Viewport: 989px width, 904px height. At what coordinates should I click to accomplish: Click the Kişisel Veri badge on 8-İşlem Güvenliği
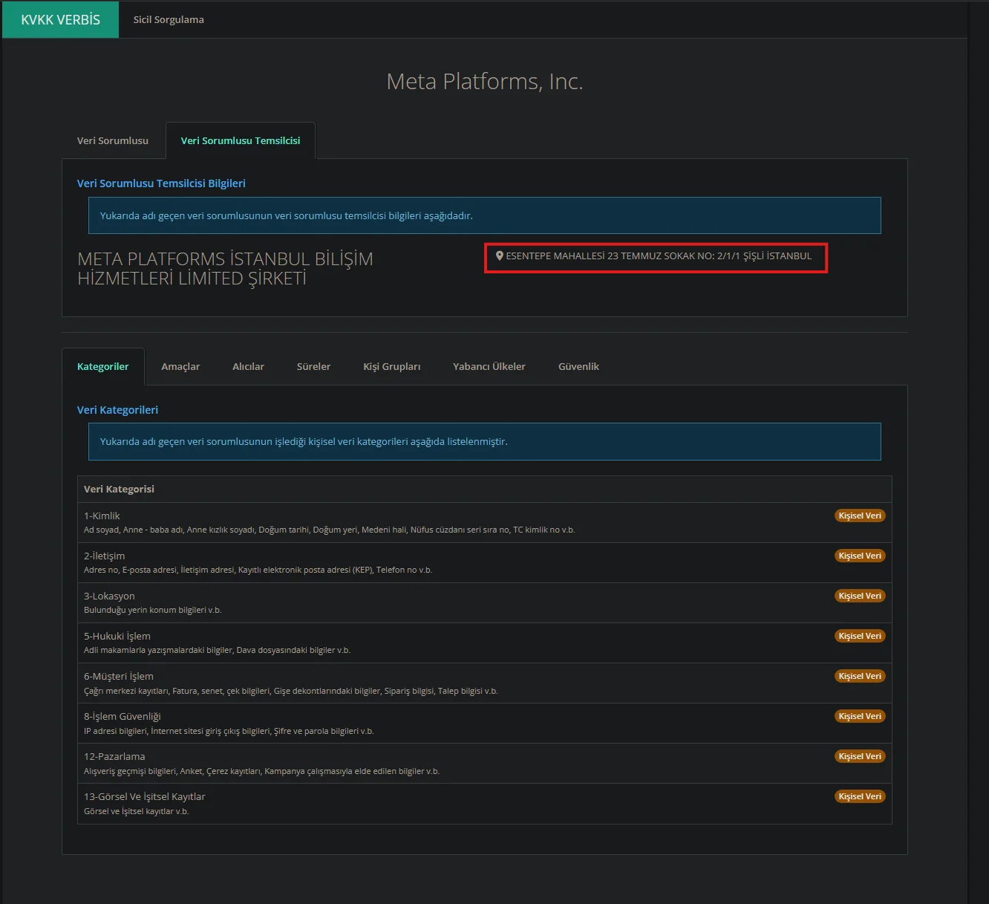(860, 716)
